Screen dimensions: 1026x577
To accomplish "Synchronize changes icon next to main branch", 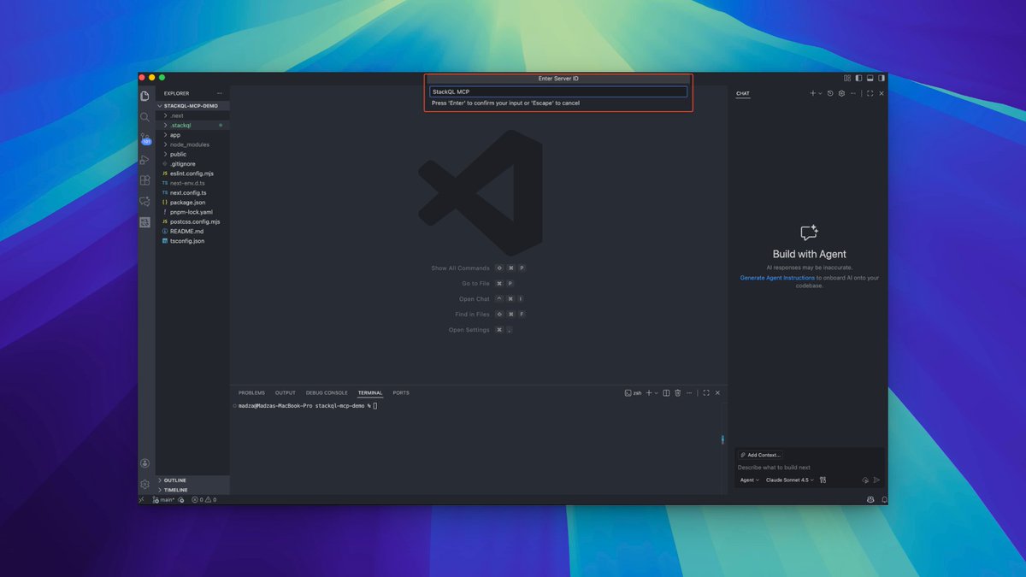I will 181,499.
